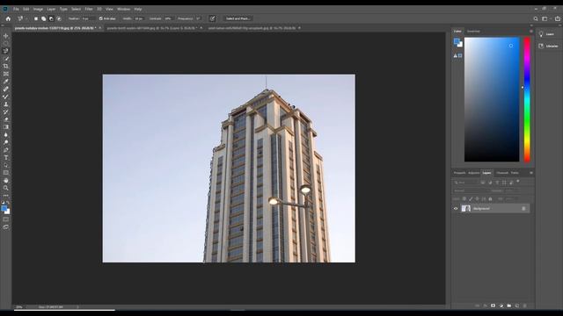563x316 pixels.
Task: Select the Move tool
Action: pyautogui.click(x=6, y=36)
